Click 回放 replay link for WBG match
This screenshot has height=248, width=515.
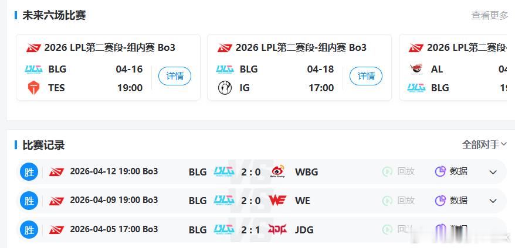(x=405, y=171)
